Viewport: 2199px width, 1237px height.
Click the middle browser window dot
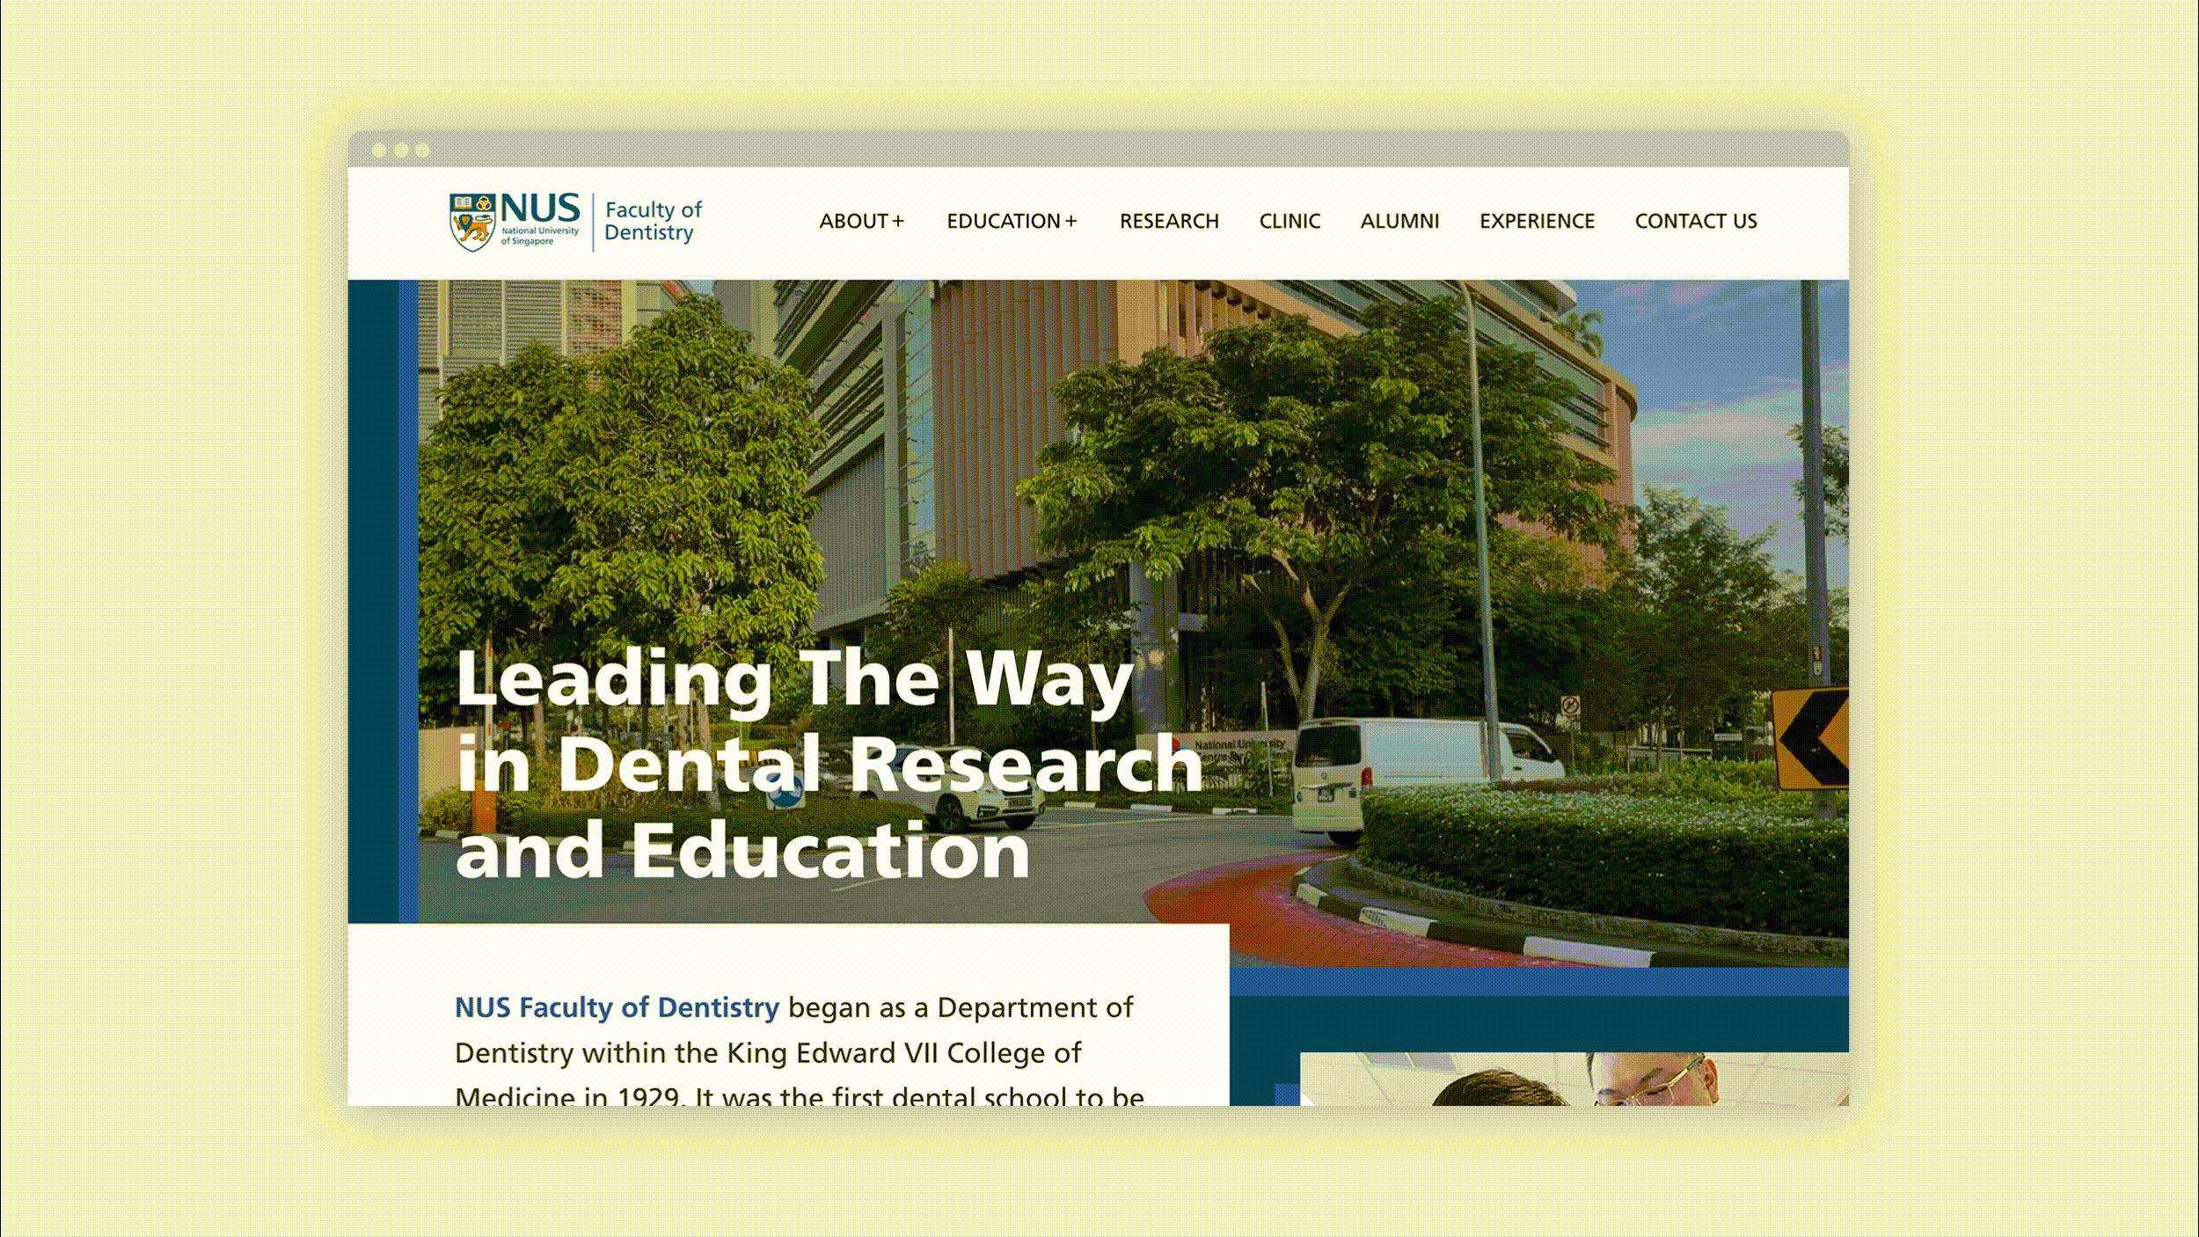(403, 150)
